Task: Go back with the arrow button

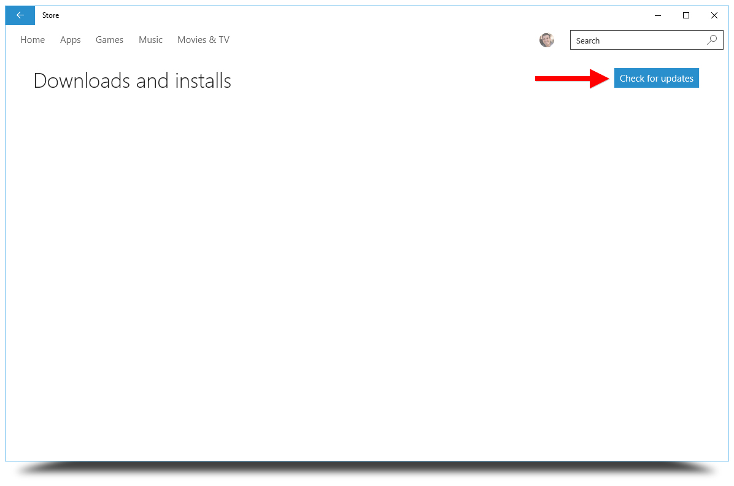Action: [20, 15]
